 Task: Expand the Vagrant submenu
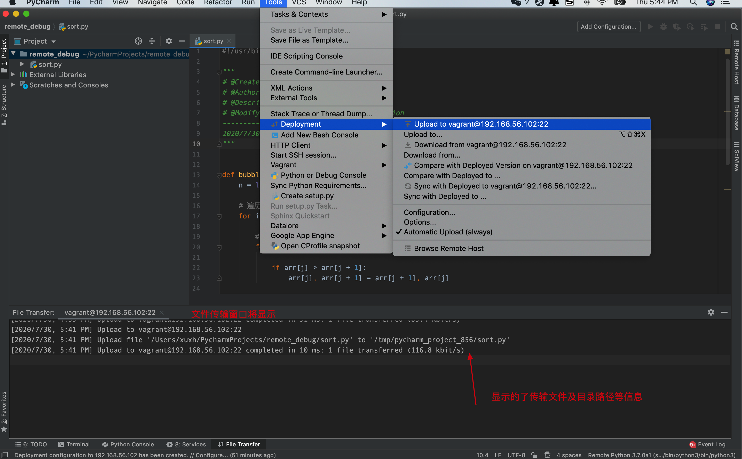pos(326,165)
